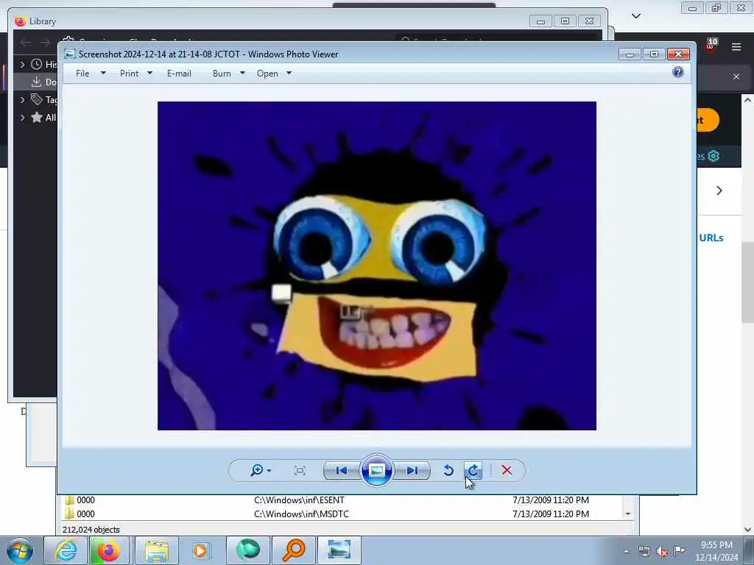Rotate the image clockwise
Image resolution: width=754 pixels, height=565 pixels.
[x=473, y=470]
